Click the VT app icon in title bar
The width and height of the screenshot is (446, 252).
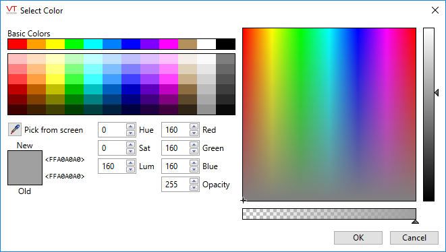[11, 10]
